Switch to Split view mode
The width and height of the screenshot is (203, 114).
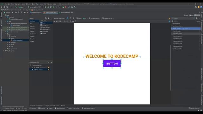click(191, 15)
